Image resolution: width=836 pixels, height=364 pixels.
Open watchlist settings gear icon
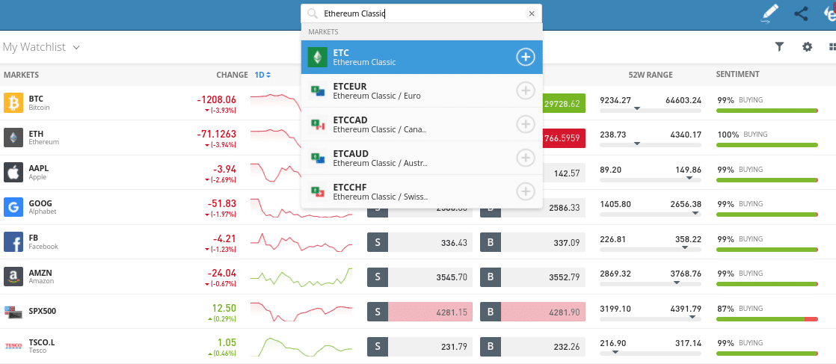pyautogui.click(x=807, y=47)
